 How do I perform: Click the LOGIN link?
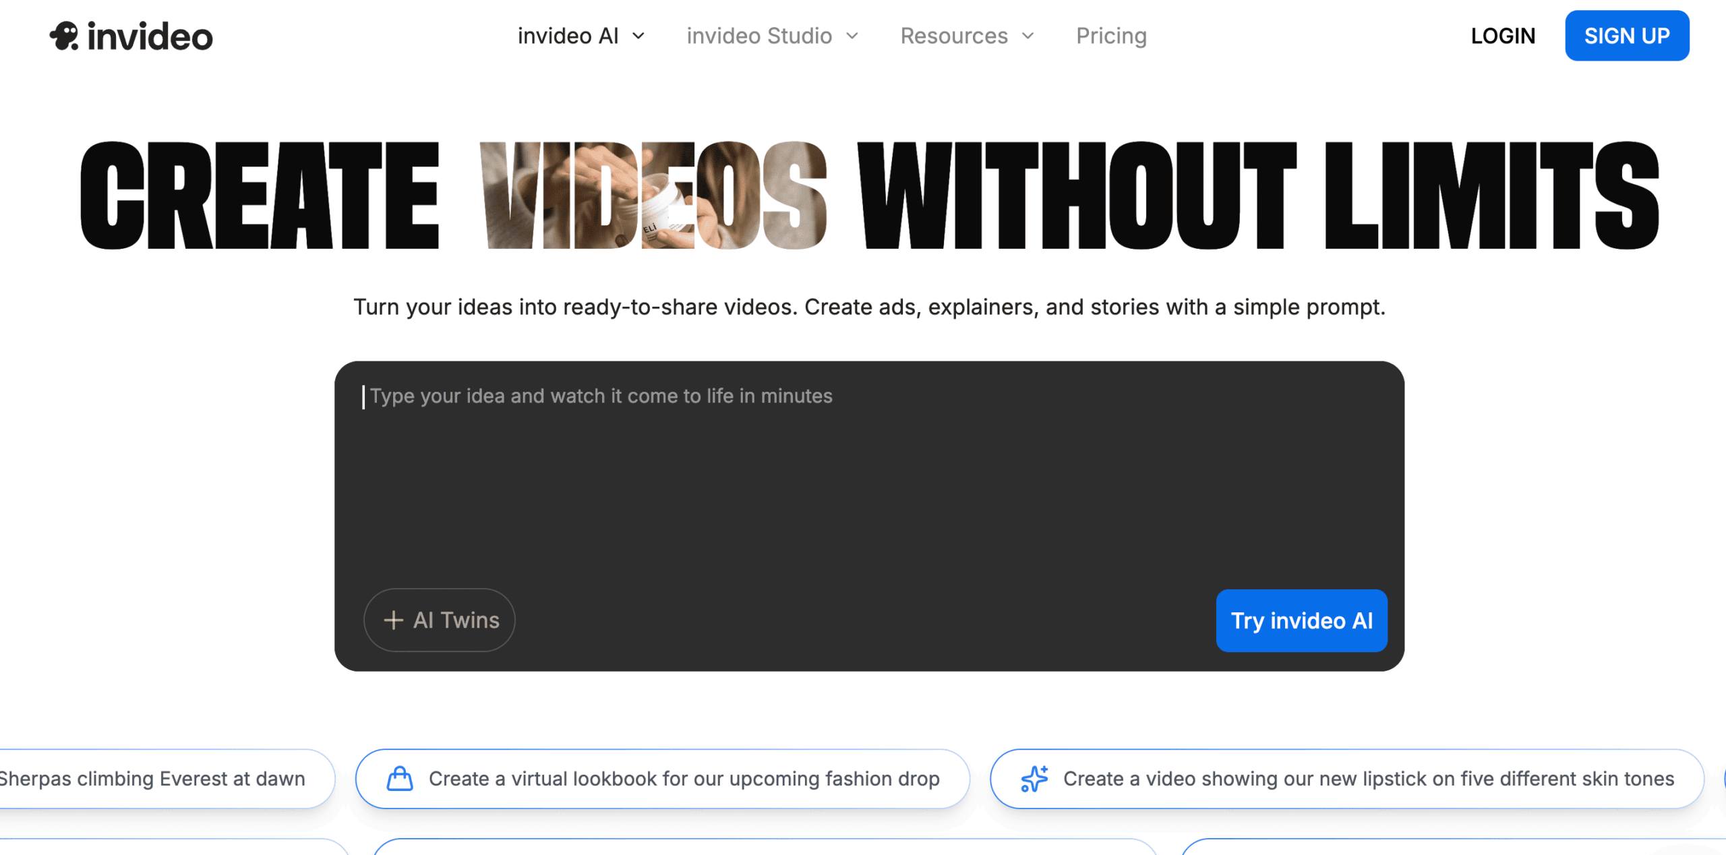coord(1503,36)
